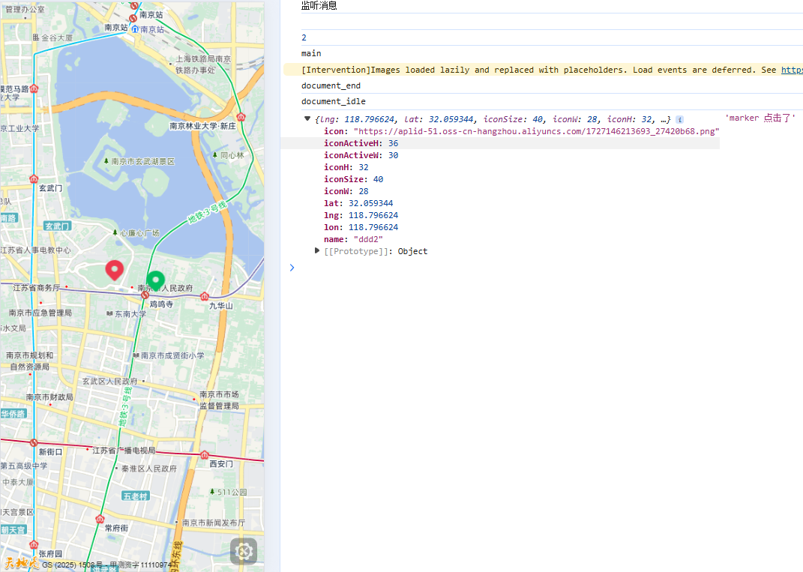Open the map settings gear button
This screenshot has width=803, height=572.
pyautogui.click(x=244, y=551)
